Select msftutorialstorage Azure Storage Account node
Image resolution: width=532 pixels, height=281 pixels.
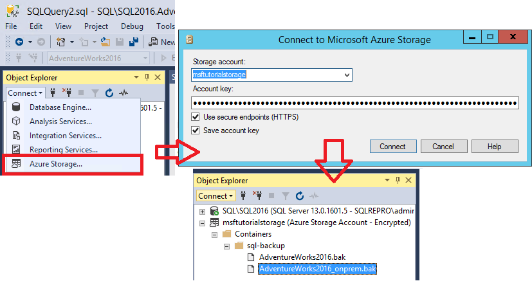click(x=316, y=222)
